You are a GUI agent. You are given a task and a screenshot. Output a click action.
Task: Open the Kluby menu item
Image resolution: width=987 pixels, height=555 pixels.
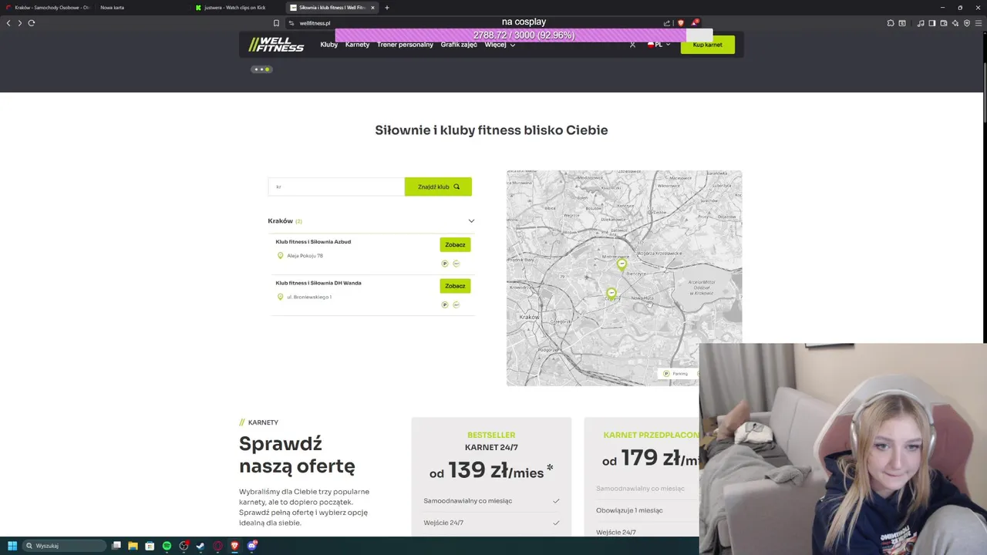[329, 45]
